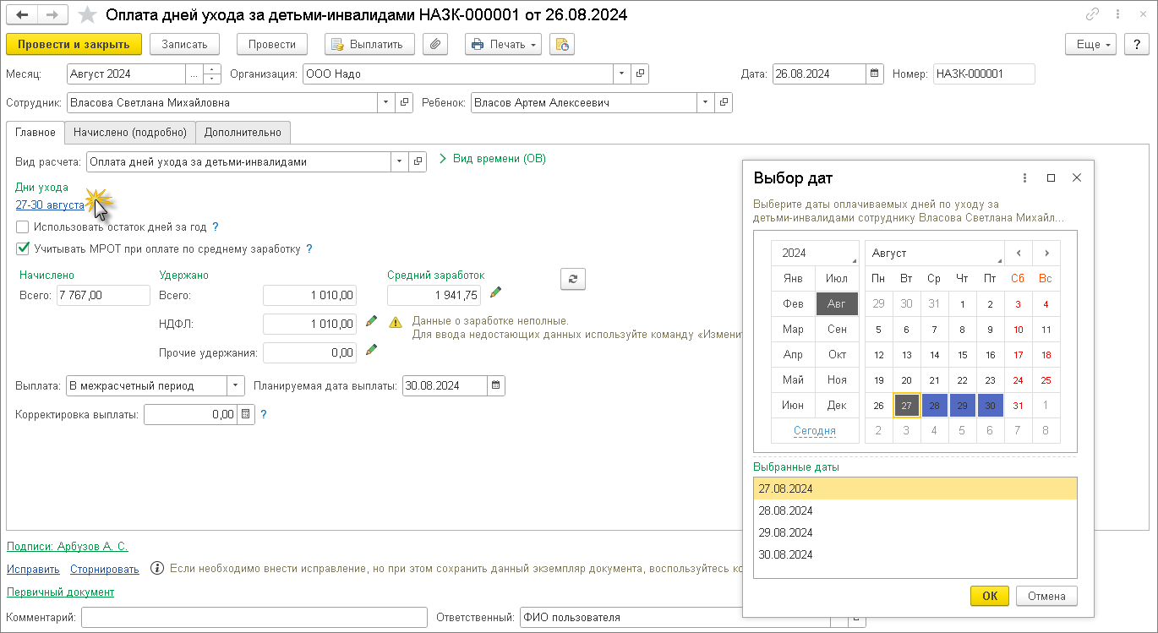This screenshot has height=633, width=1158.
Task: Click the recalculate refresh arrows button
Action: coord(572,279)
